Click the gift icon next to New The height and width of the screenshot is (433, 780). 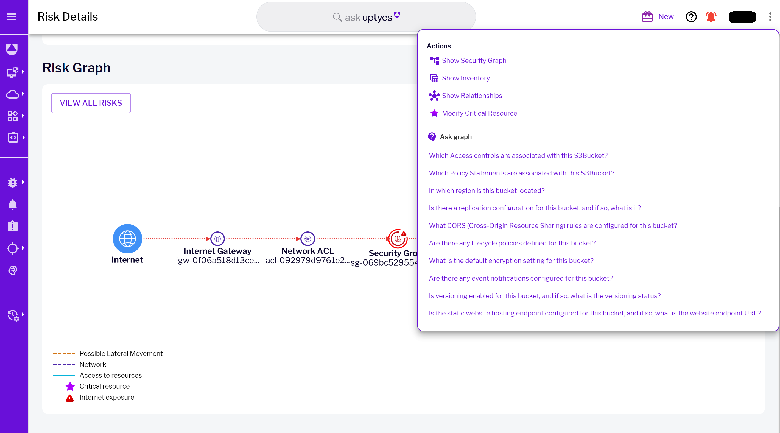point(647,17)
